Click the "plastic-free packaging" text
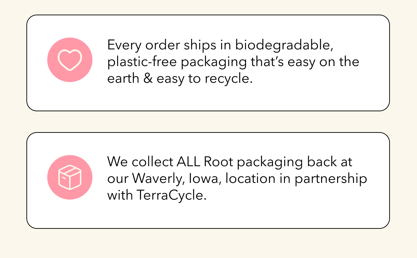This screenshot has width=417, height=258. 177,62
